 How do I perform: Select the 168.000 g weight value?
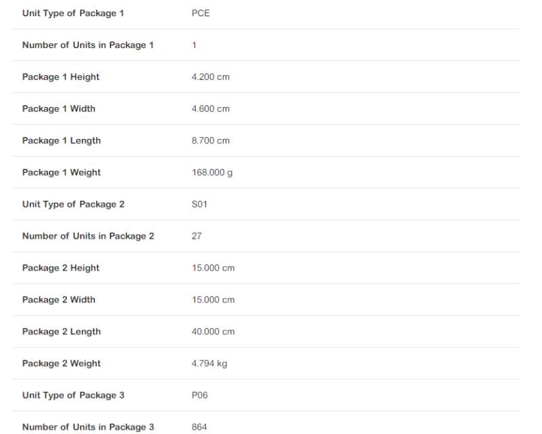pyautogui.click(x=212, y=173)
